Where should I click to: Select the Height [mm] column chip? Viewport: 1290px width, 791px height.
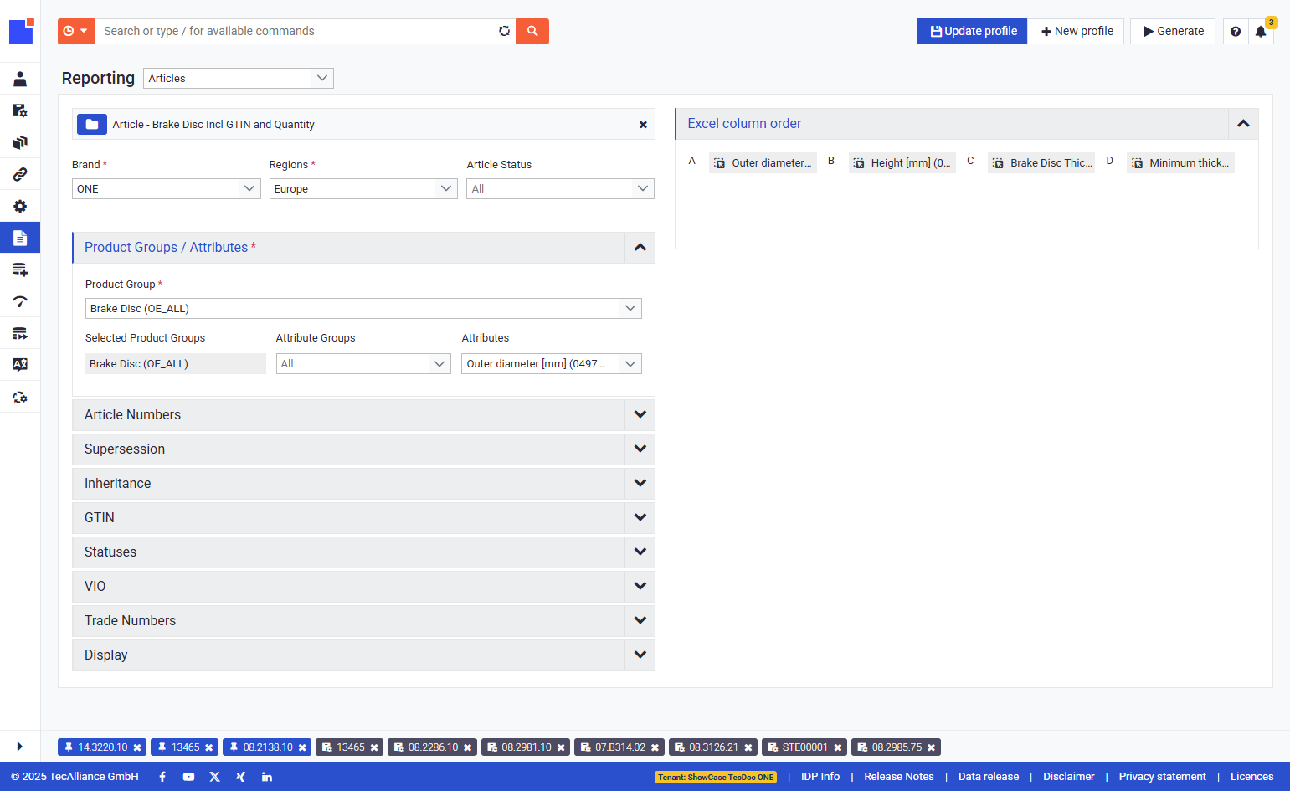tap(902, 163)
